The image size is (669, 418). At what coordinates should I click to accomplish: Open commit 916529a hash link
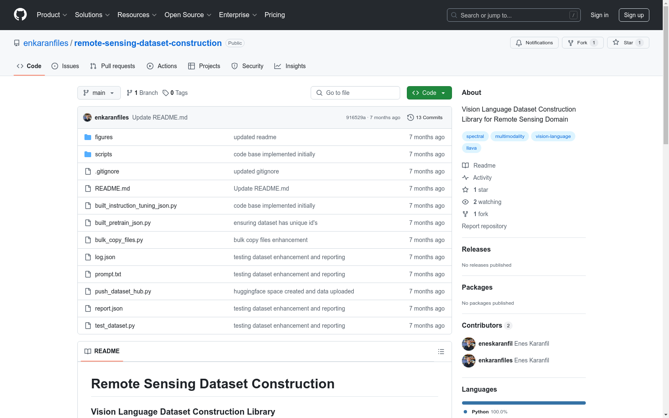[356, 117]
